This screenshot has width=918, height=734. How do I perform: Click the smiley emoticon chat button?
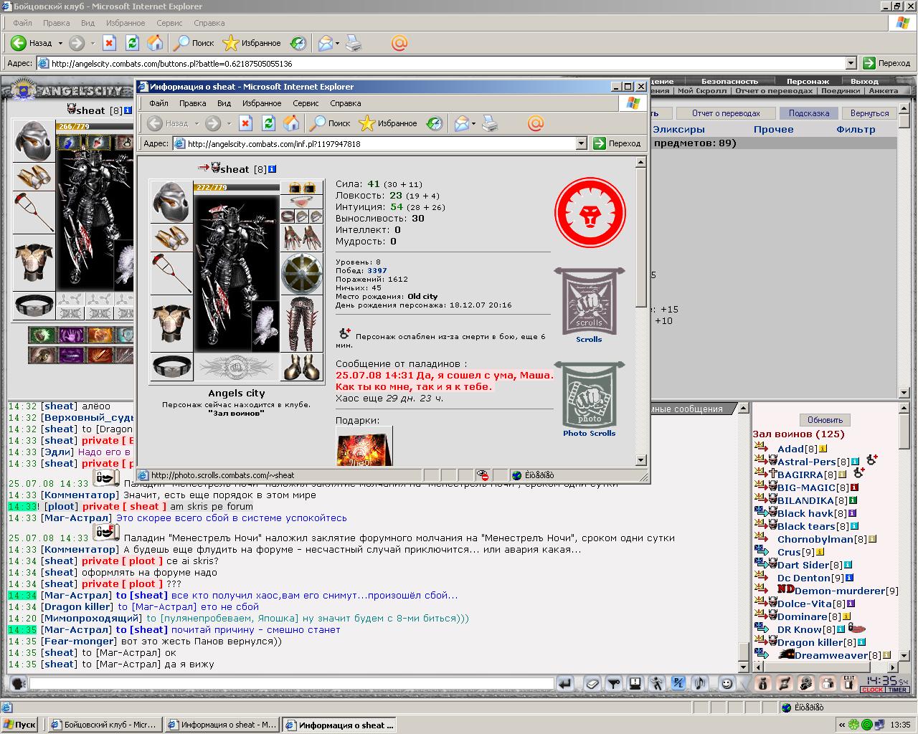click(x=727, y=683)
